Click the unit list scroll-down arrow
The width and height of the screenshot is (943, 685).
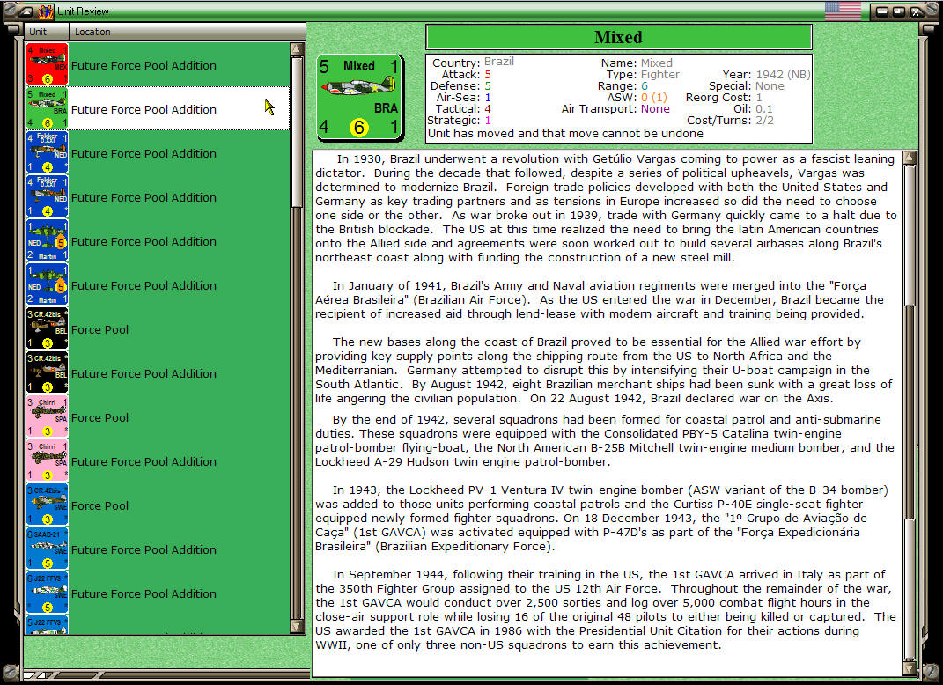pyautogui.click(x=297, y=626)
